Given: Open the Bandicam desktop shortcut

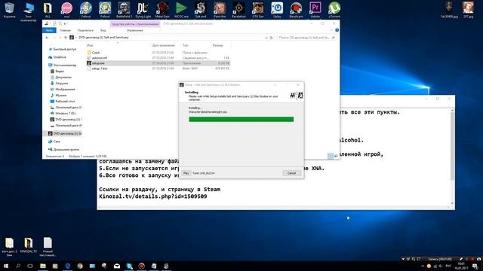Looking at the screenshot, I should [x=296, y=10].
